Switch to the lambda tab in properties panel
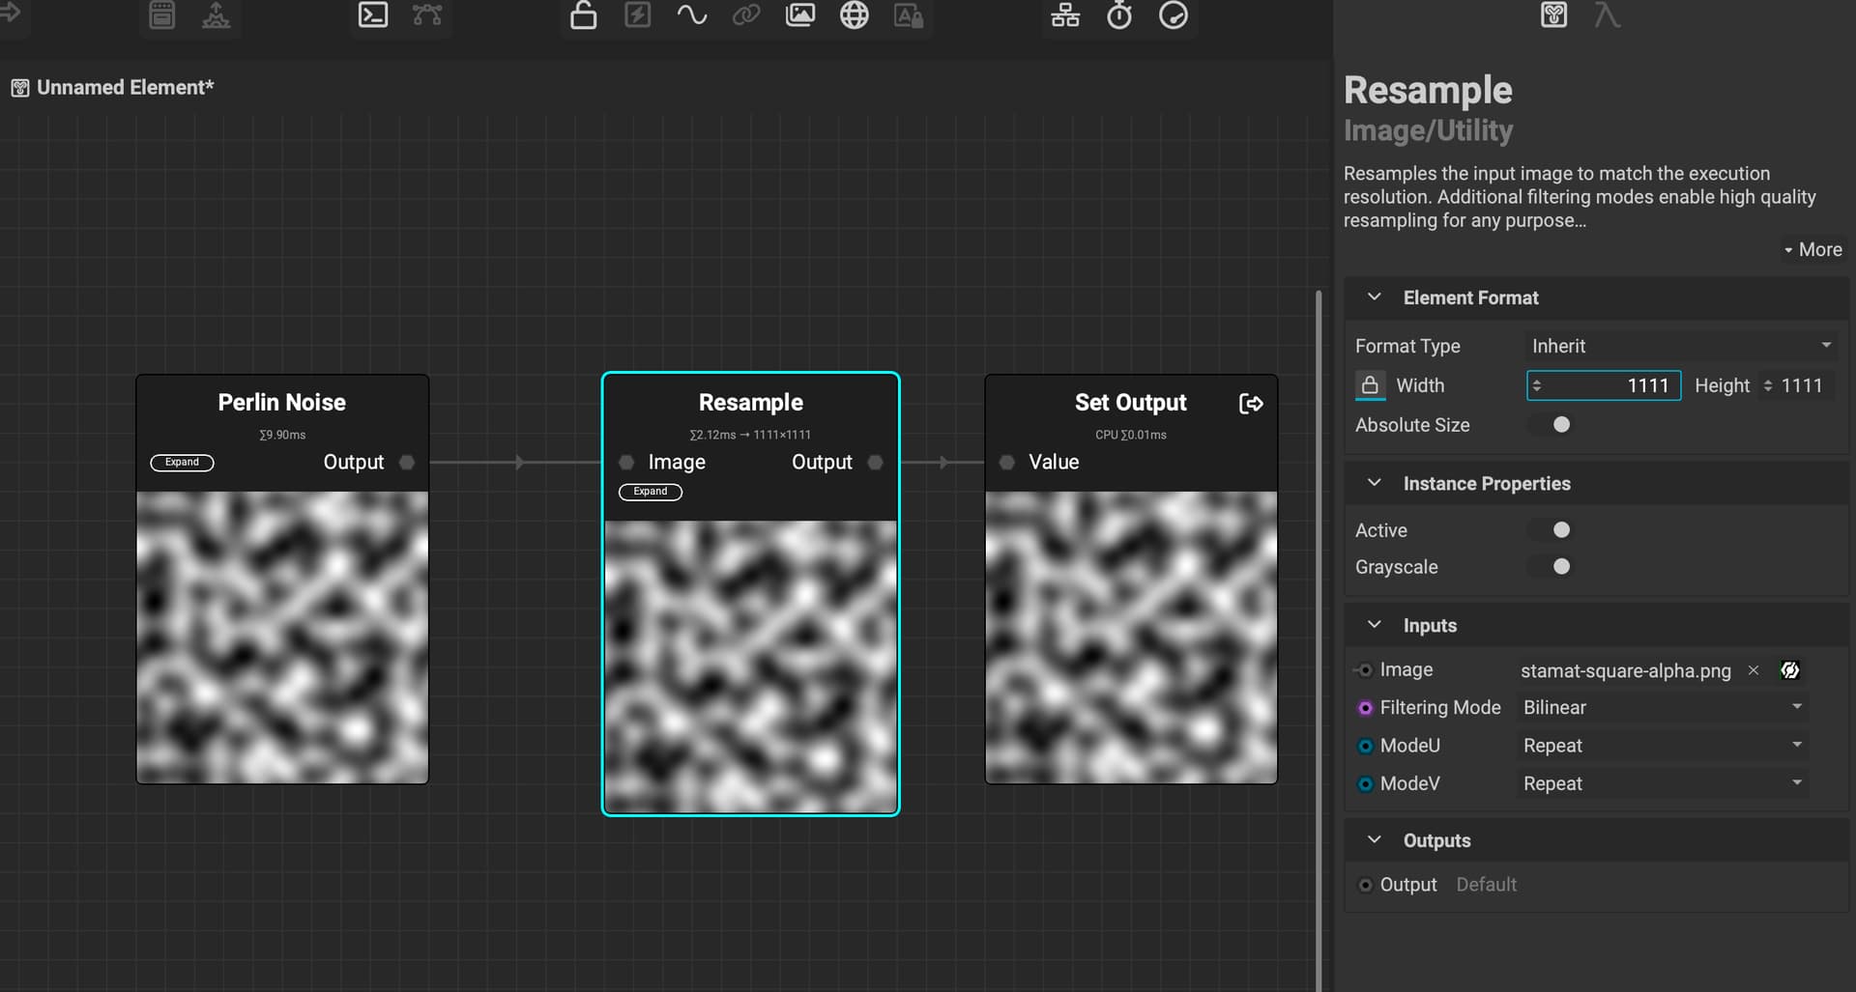The width and height of the screenshot is (1856, 992). click(x=1607, y=15)
